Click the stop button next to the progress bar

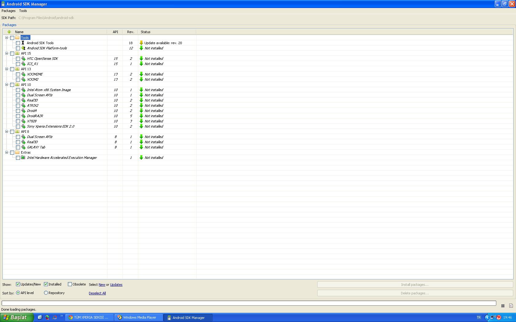point(503,306)
